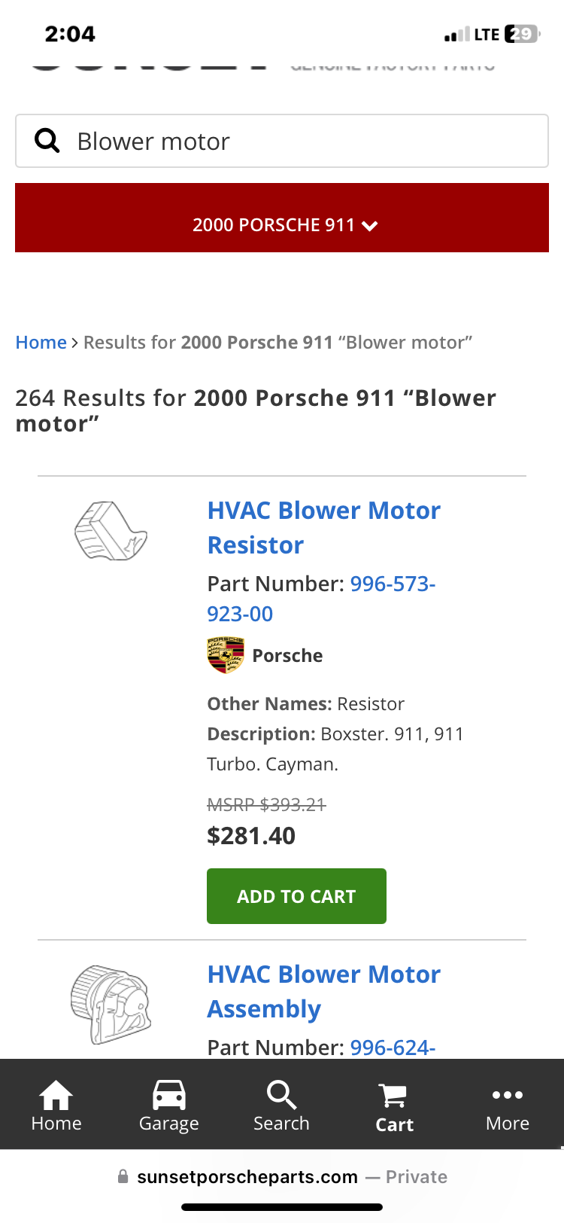Open HVAC Blower Motor Assembly listing
The image size is (564, 1223).
pos(324,991)
